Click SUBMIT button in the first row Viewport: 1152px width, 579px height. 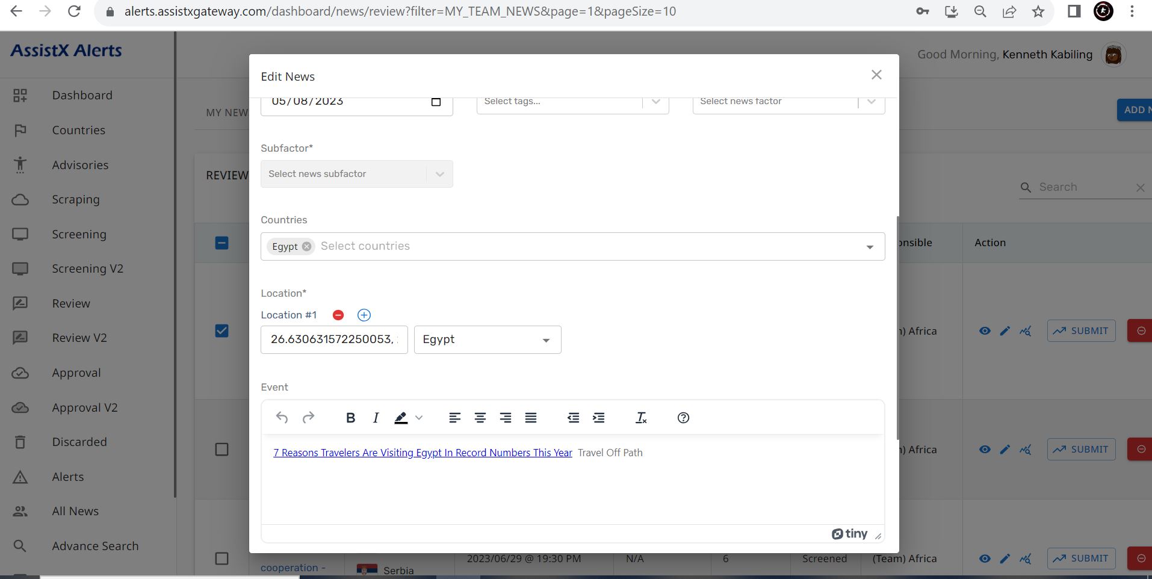(1081, 331)
